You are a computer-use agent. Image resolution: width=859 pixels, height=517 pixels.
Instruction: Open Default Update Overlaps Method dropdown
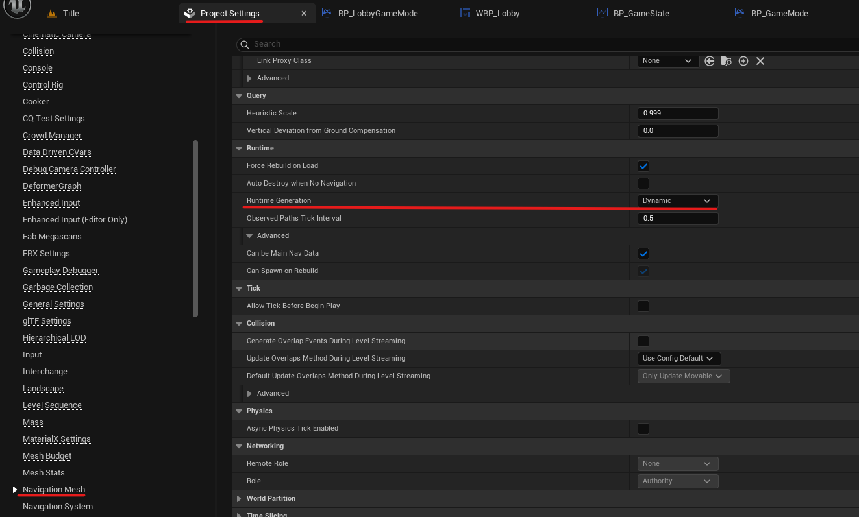coord(684,376)
